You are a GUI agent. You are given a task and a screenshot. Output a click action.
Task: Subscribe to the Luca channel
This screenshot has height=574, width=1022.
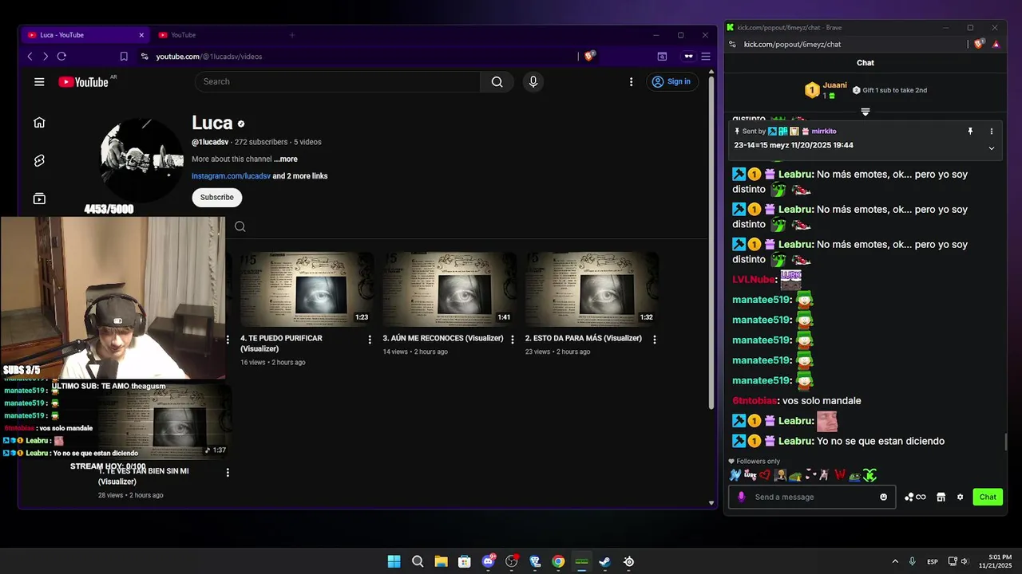pyautogui.click(x=217, y=197)
